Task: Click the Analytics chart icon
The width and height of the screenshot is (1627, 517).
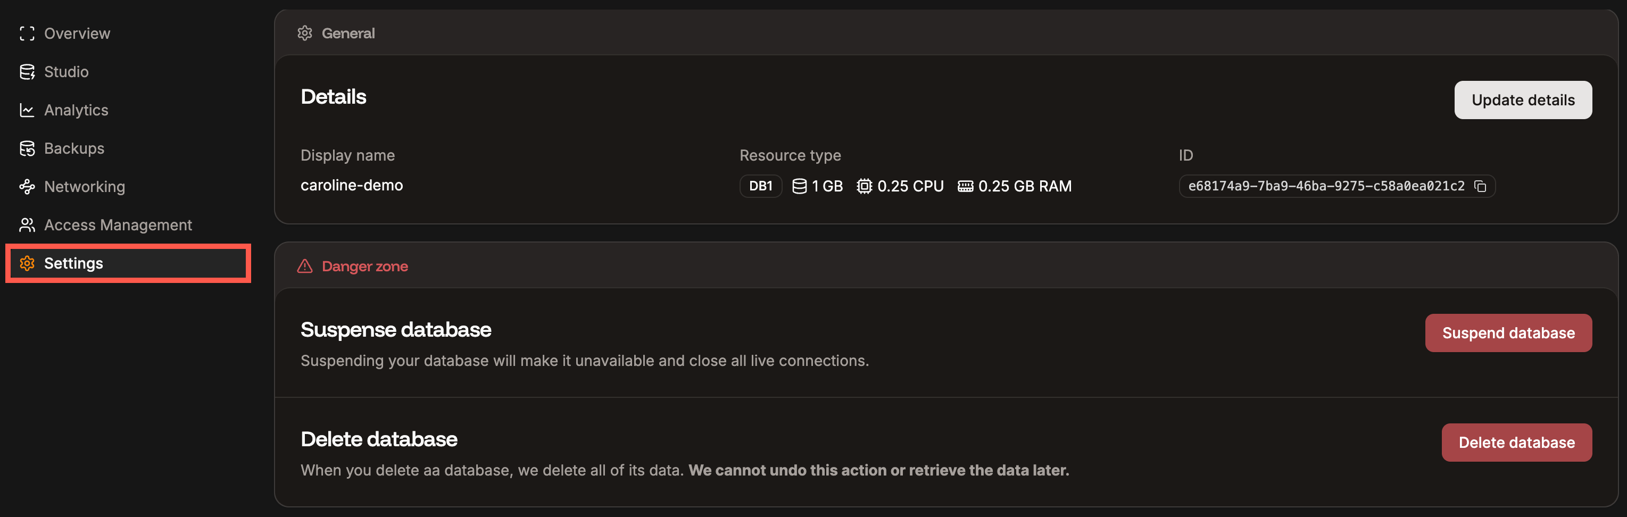Action: click(x=27, y=110)
